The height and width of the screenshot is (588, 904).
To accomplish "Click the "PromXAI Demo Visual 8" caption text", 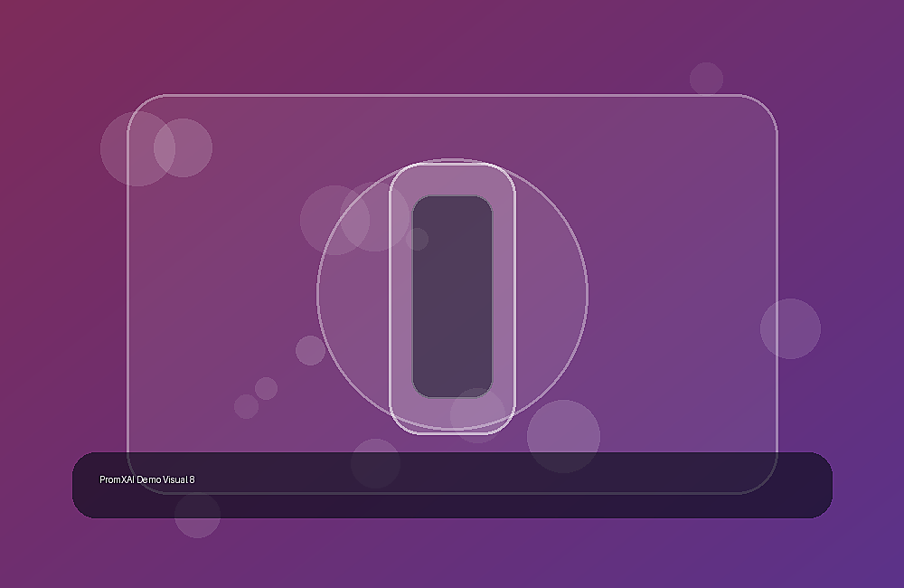I will click(147, 479).
